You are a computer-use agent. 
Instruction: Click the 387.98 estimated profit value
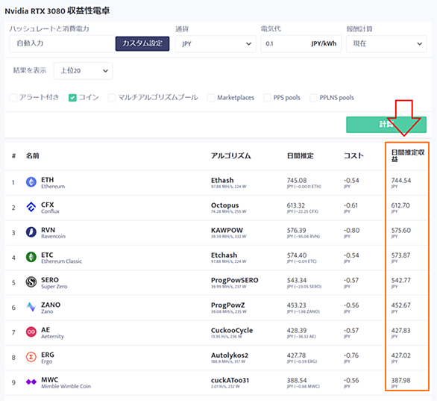point(400,380)
